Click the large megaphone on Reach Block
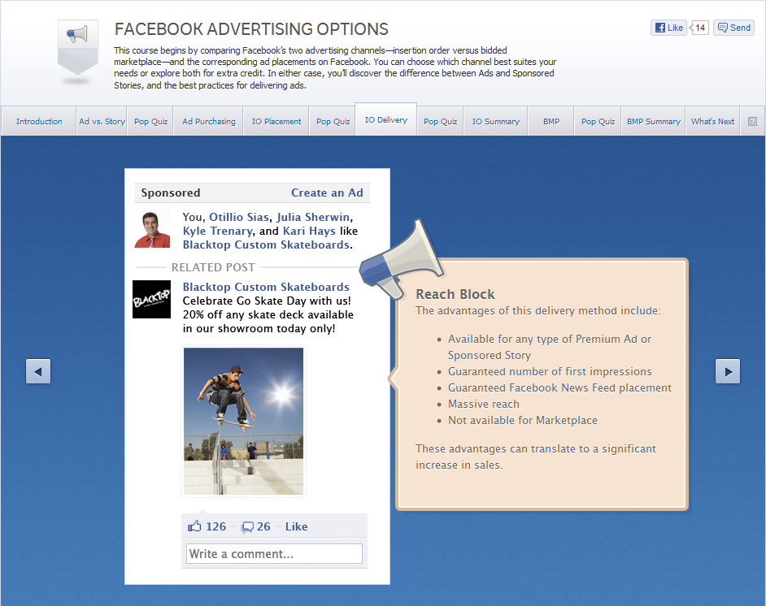 401,260
